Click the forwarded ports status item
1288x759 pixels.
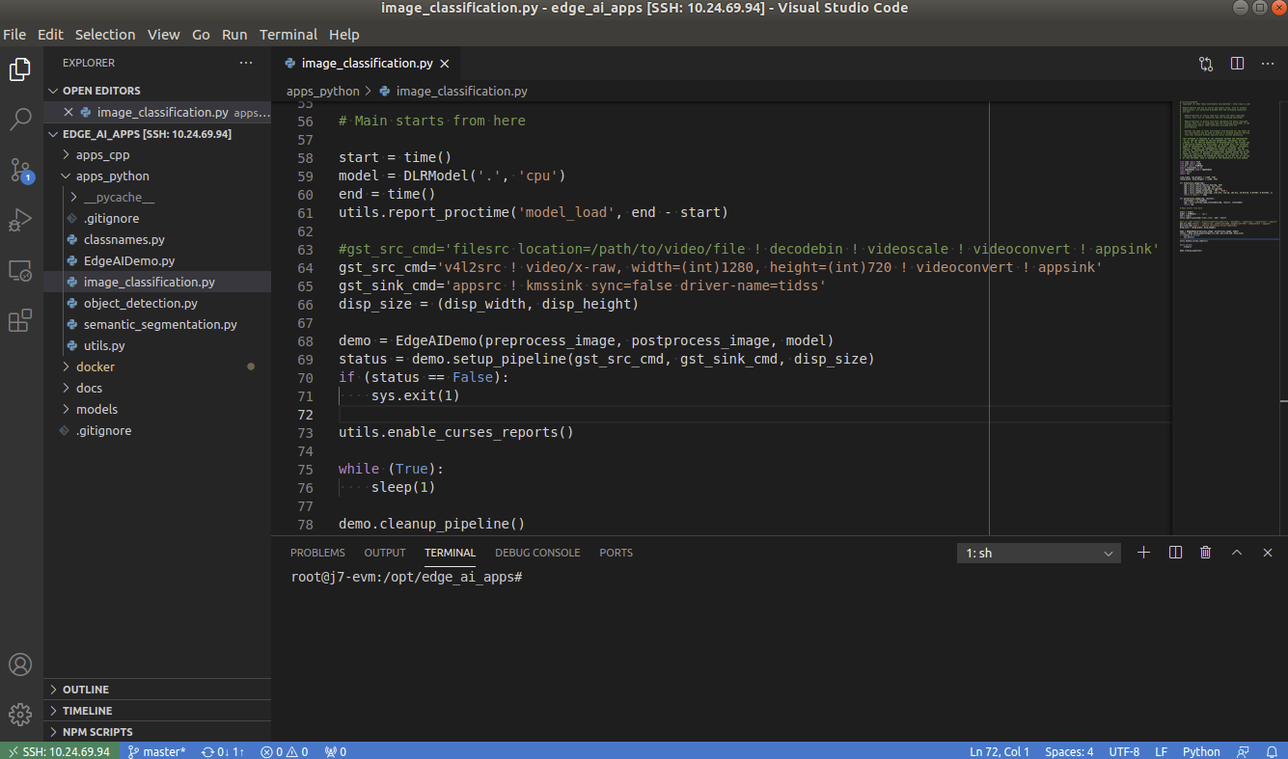pos(335,751)
